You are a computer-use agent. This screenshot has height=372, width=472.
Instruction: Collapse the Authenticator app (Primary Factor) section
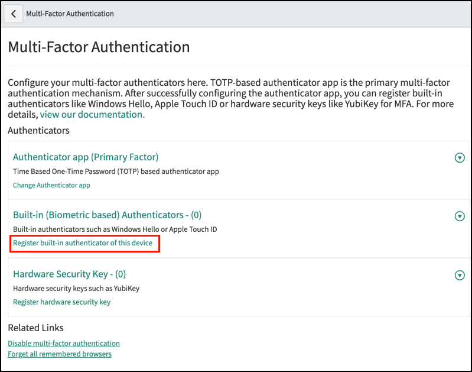(460, 157)
